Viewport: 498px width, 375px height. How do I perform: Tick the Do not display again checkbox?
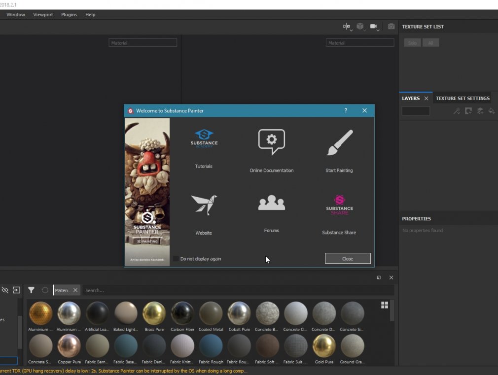[176, 259]
